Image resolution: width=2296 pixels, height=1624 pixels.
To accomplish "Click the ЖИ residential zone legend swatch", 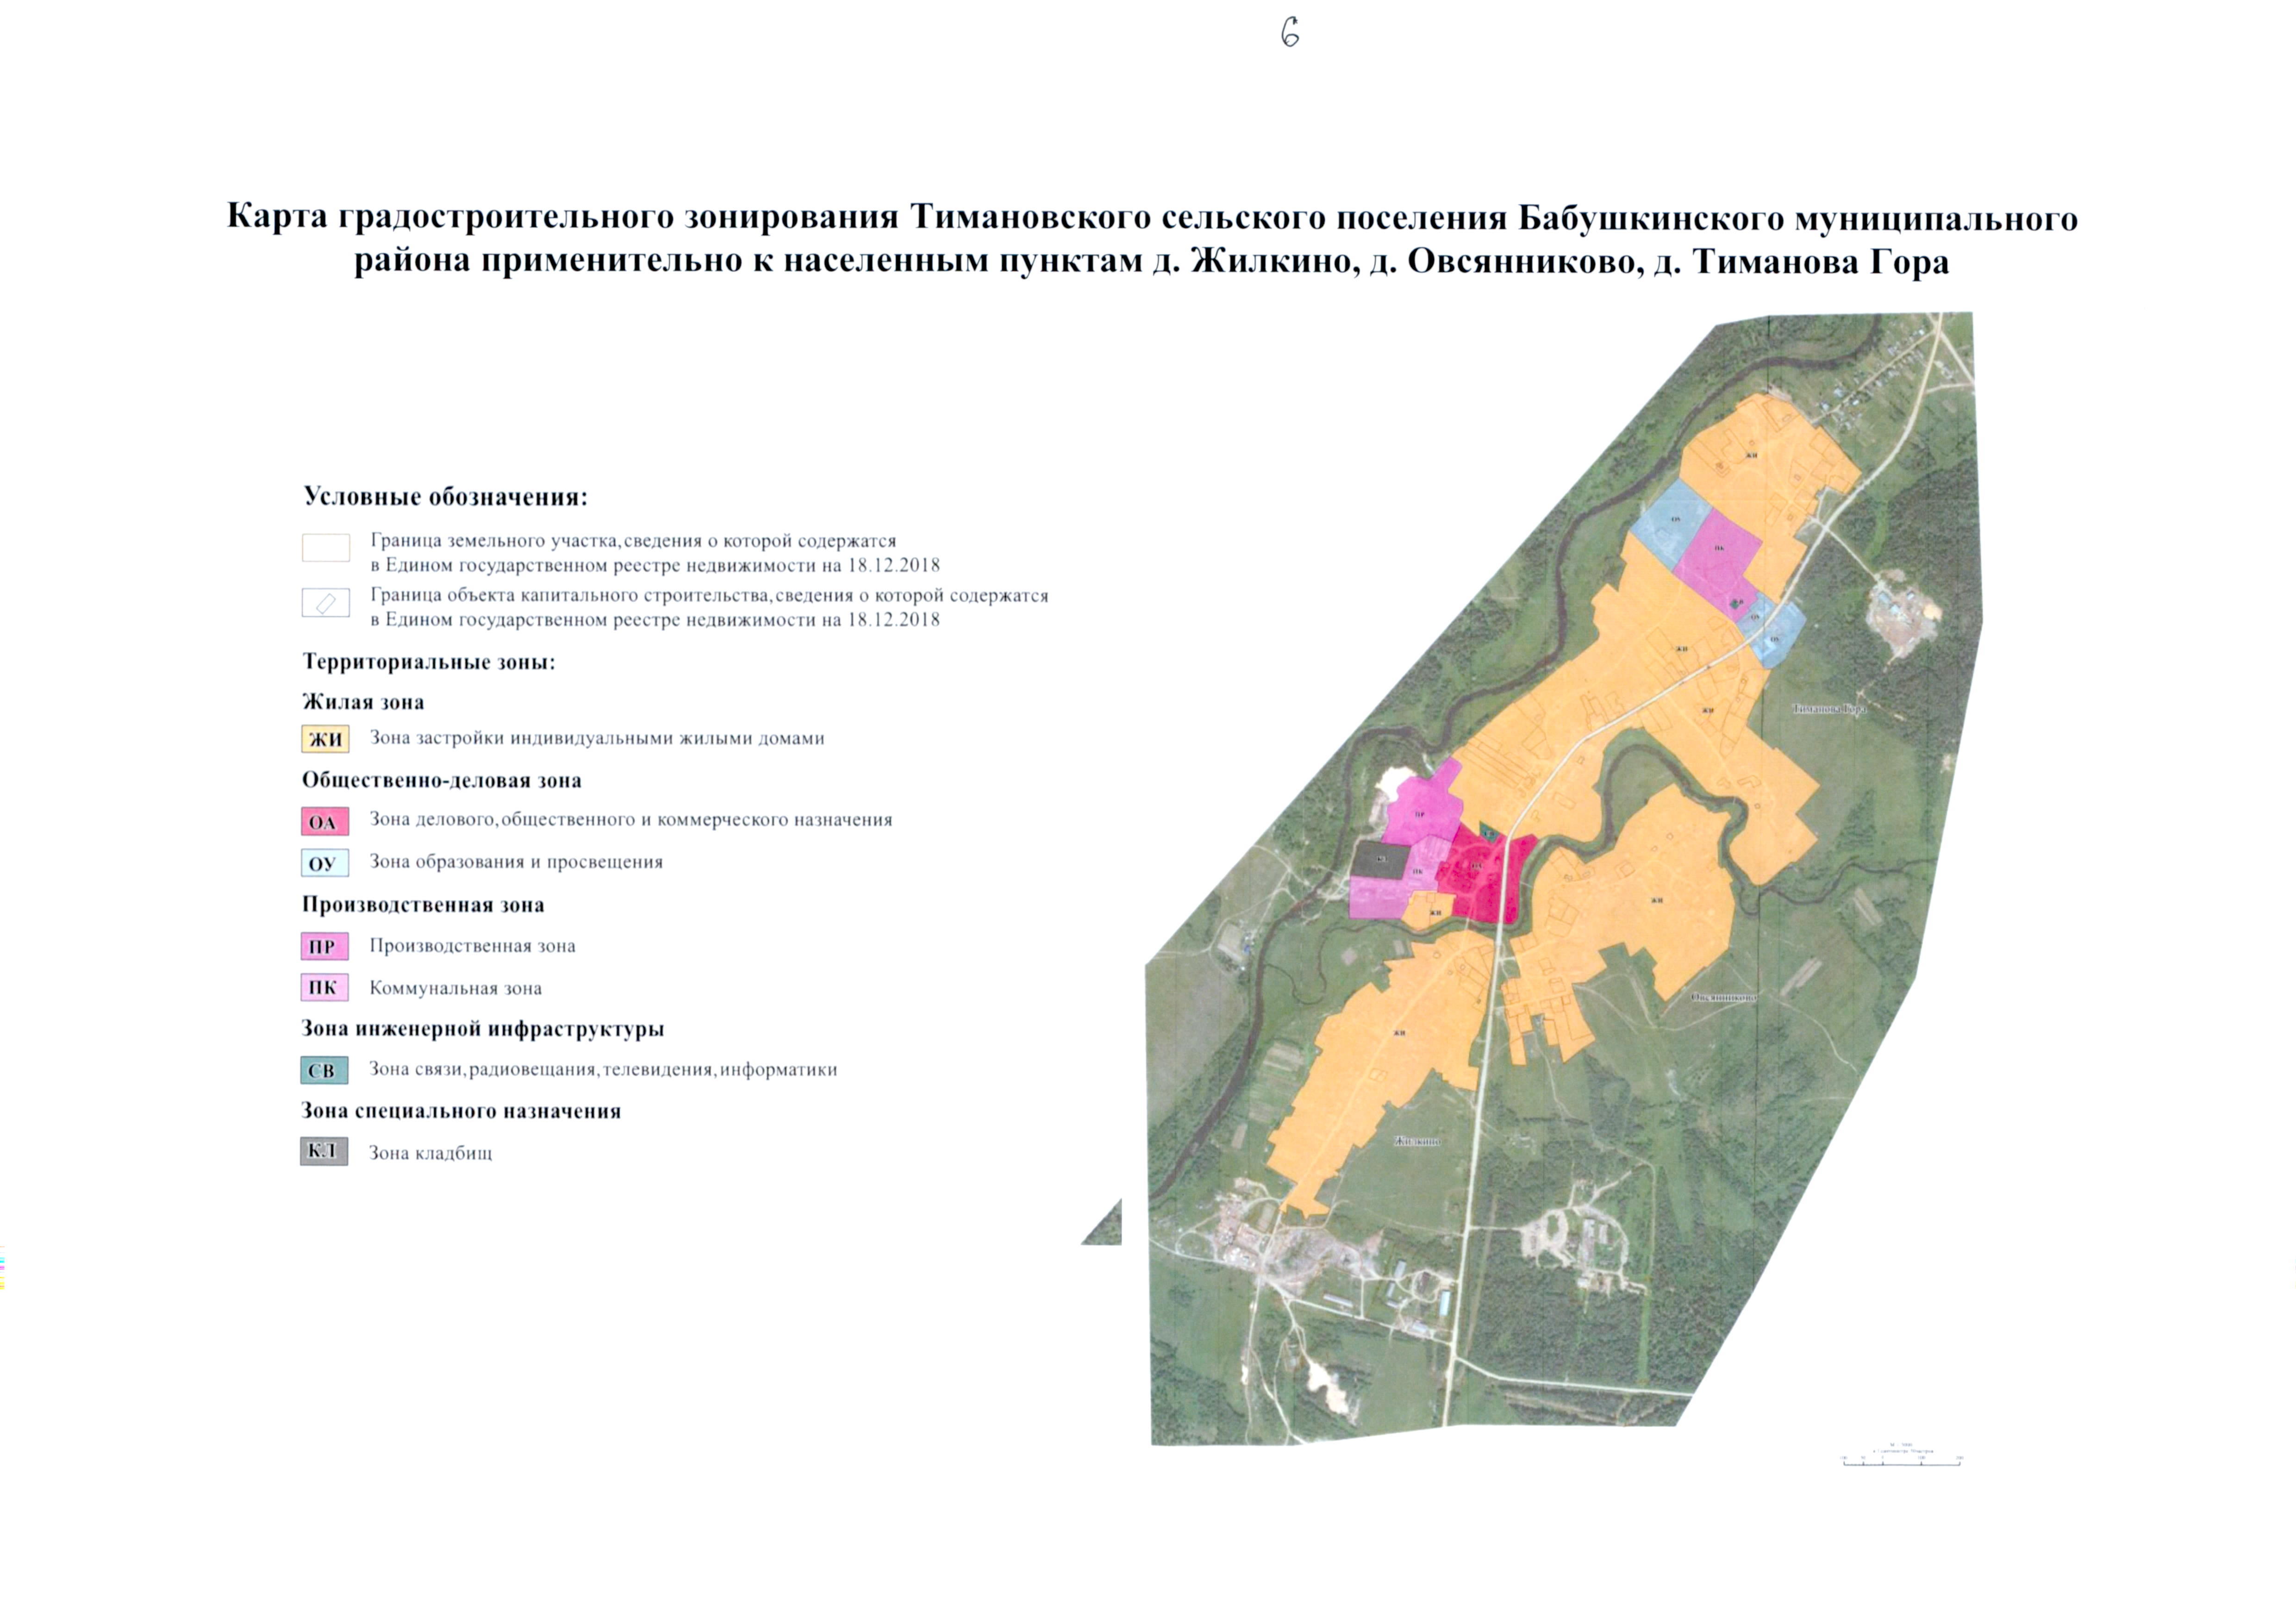I will (x=325, y=739).
